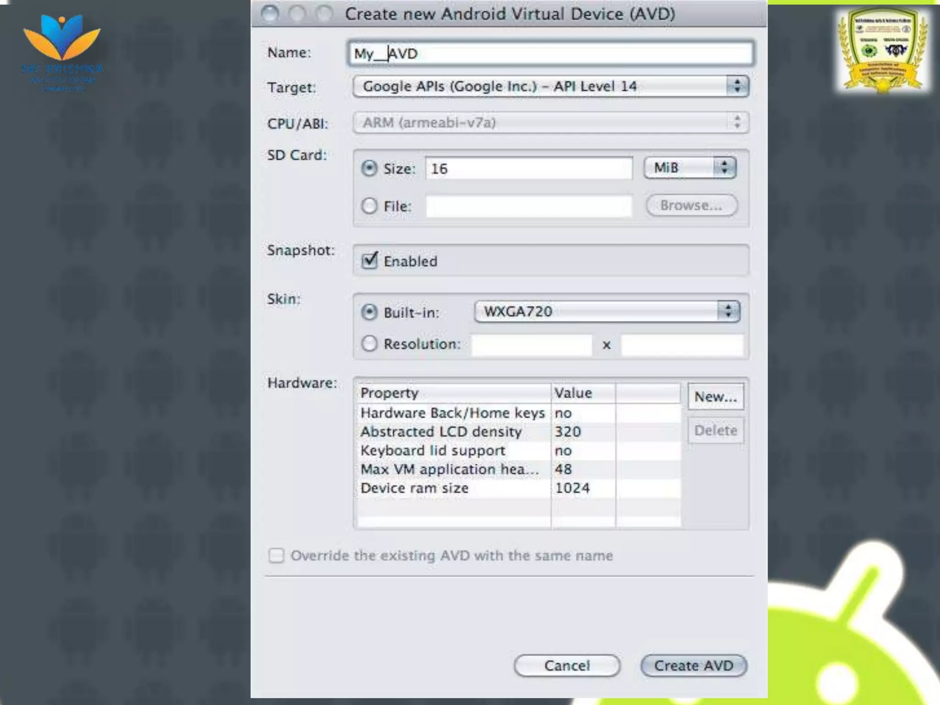Click the SD Card size value field
The height and width of the screenshot is (705, 940).
[529, 168]
